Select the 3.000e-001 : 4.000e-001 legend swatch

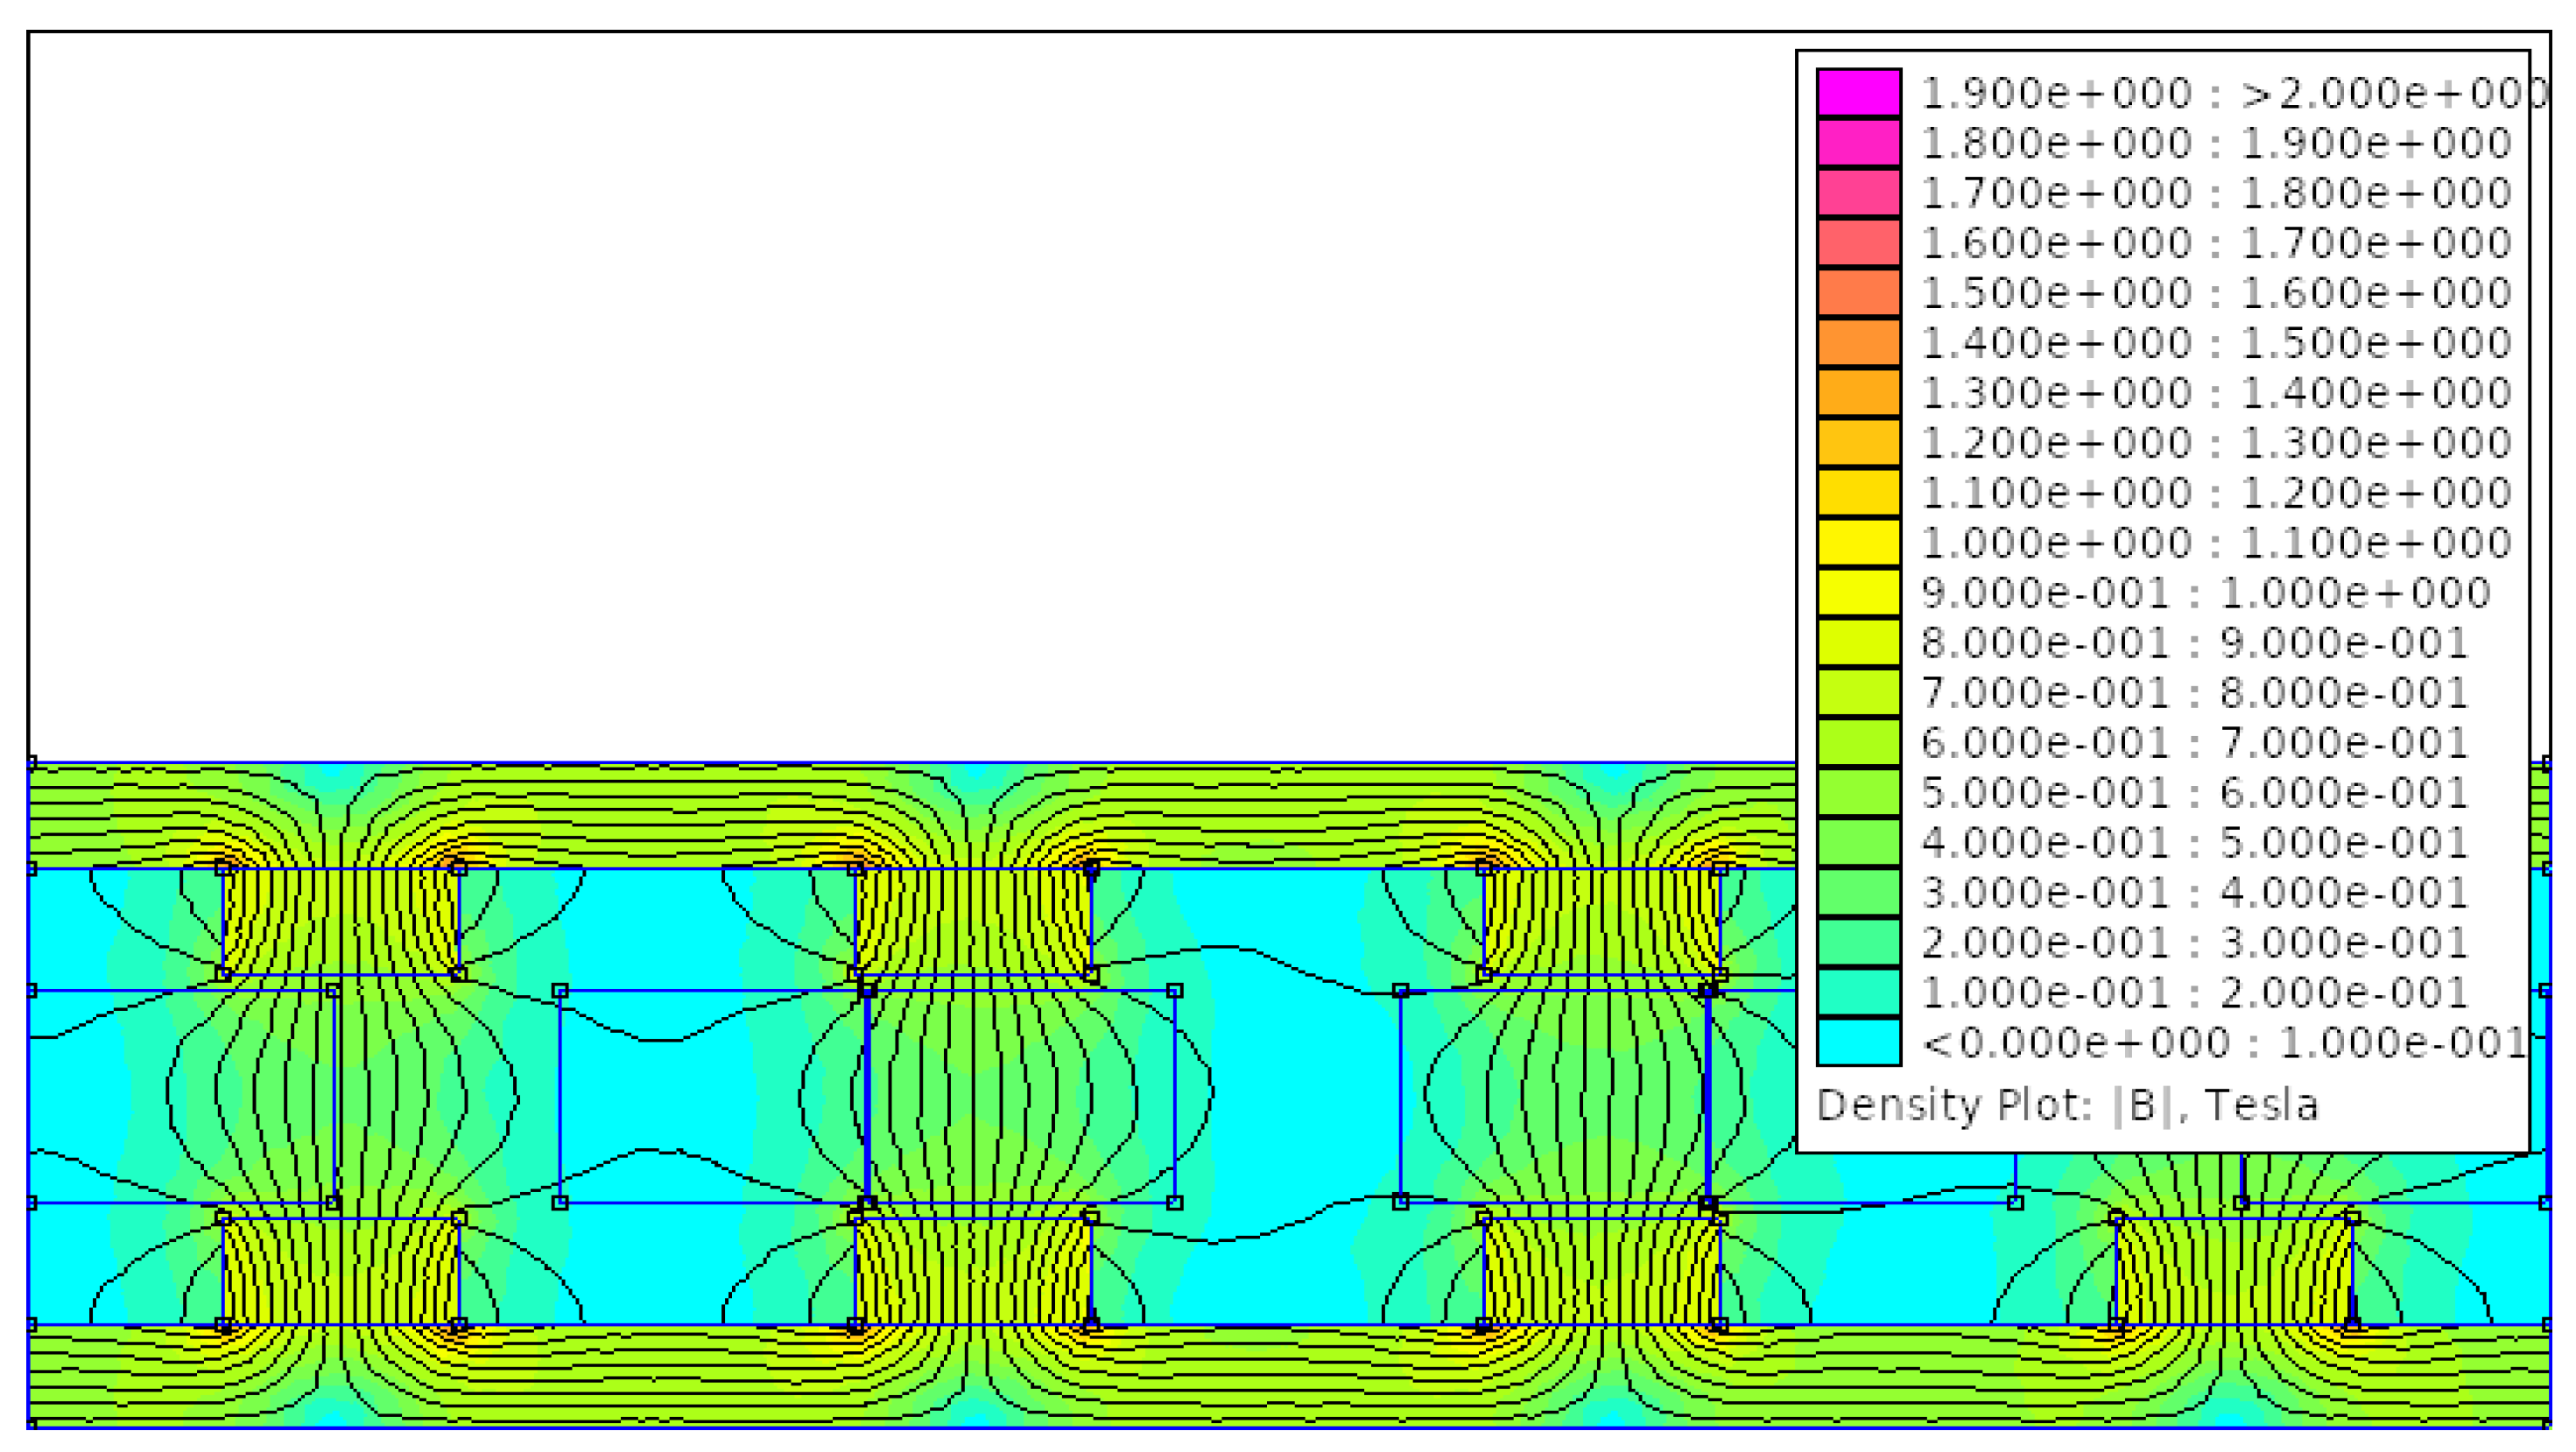tap(1858, 893)
